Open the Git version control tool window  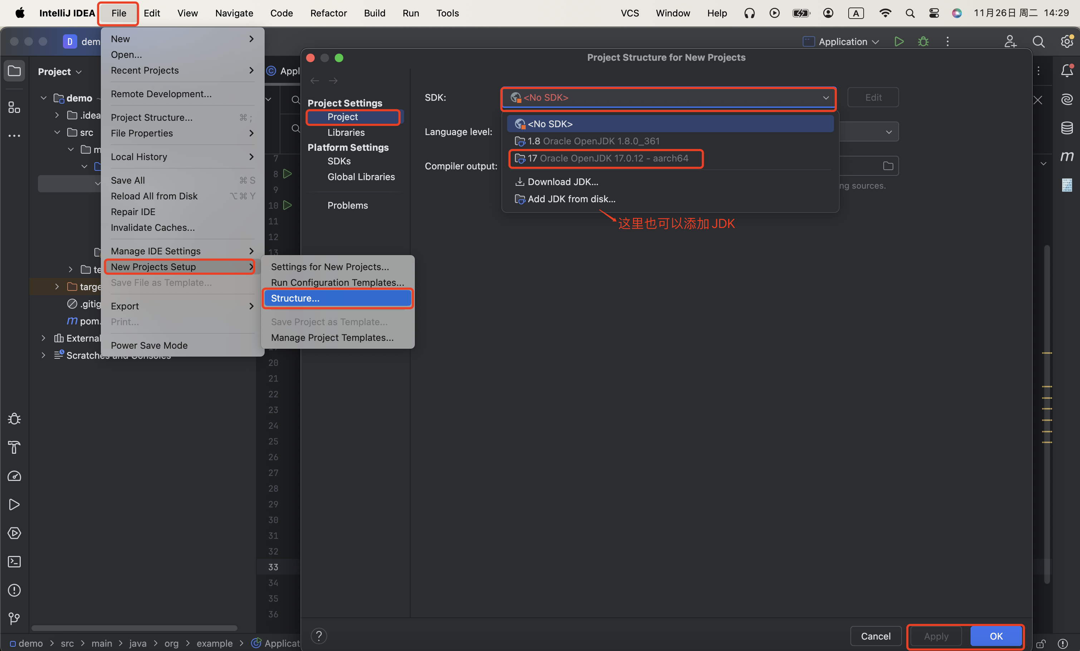(14, 618)
